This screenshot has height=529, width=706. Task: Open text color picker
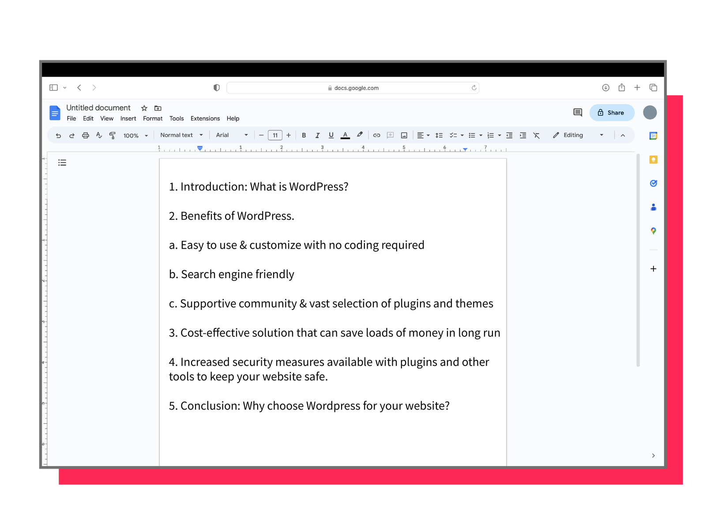click(x=345, y=135)
